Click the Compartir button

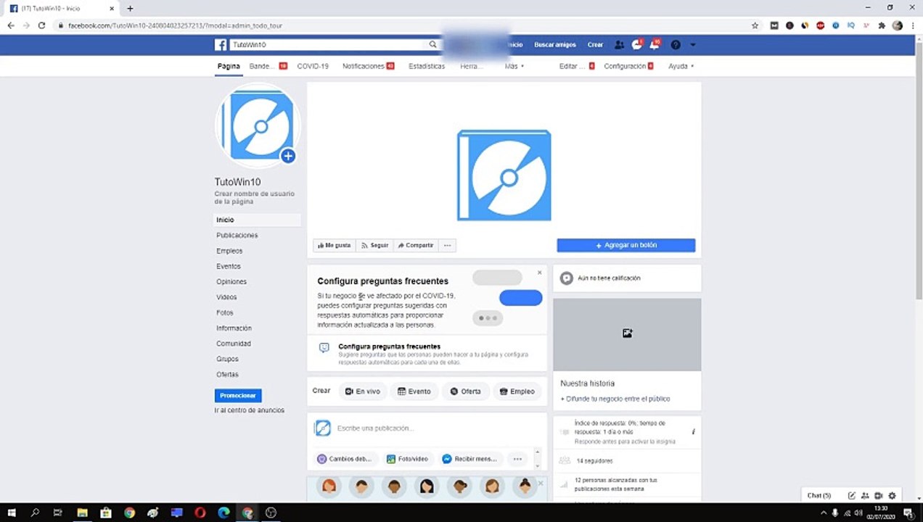[x=415, y=246]
